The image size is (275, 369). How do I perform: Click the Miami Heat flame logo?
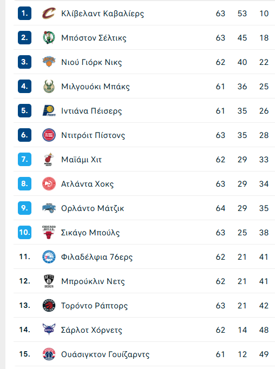tap(49, 159)
